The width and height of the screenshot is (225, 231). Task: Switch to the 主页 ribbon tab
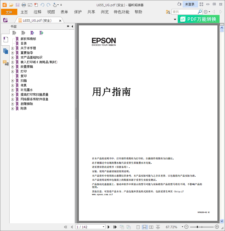(x=24, y=12)
